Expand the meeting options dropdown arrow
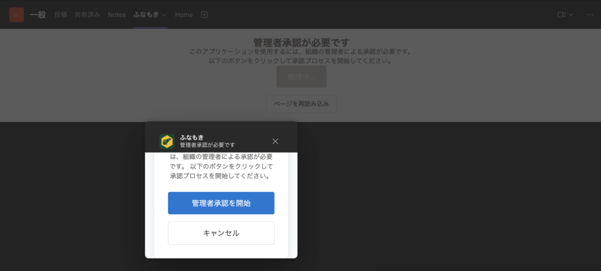This screenshot has height=271, width=601. point(572,15)
